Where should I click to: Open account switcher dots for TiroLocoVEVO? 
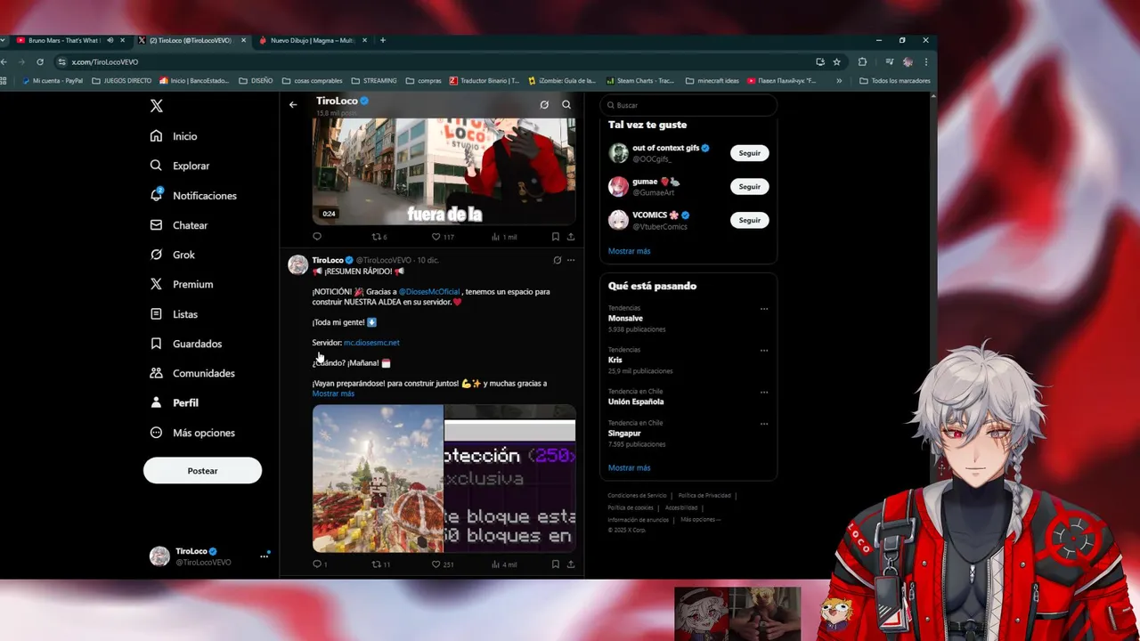(265, 556)
